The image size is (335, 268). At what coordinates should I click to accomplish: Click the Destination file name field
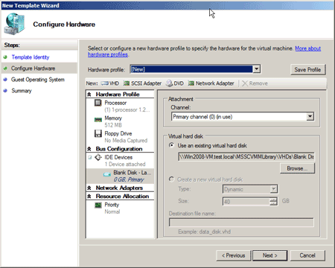point(241,223)
